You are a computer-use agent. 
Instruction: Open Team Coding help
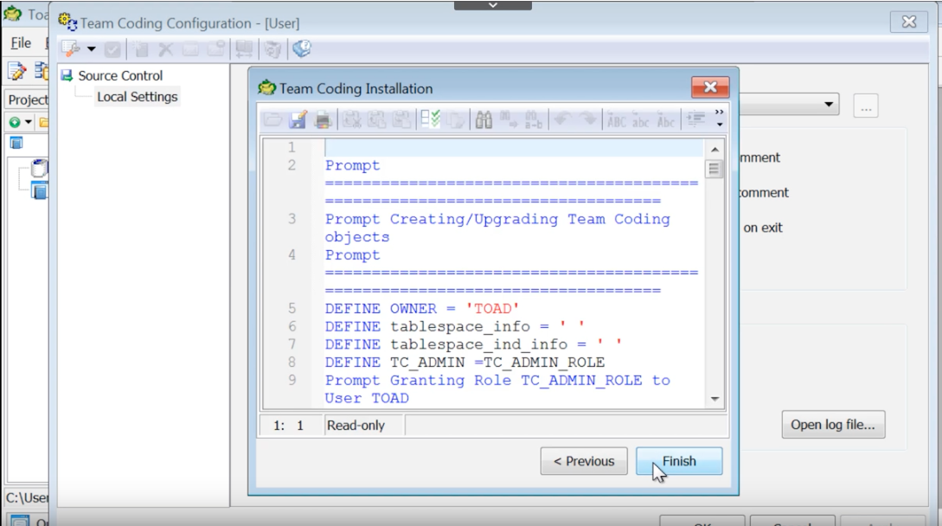coord(301,49)
